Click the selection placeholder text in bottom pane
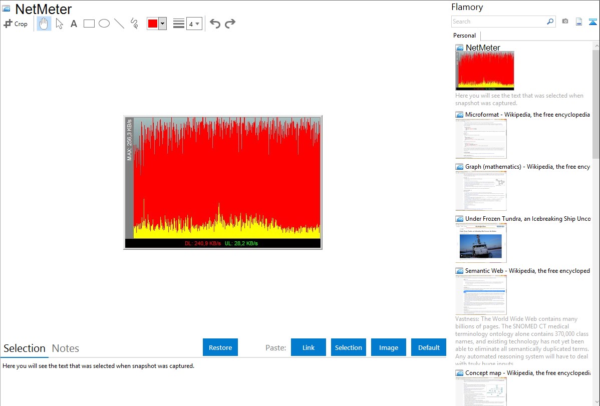The height and width of the screenshot is (406, 600). 98,366
